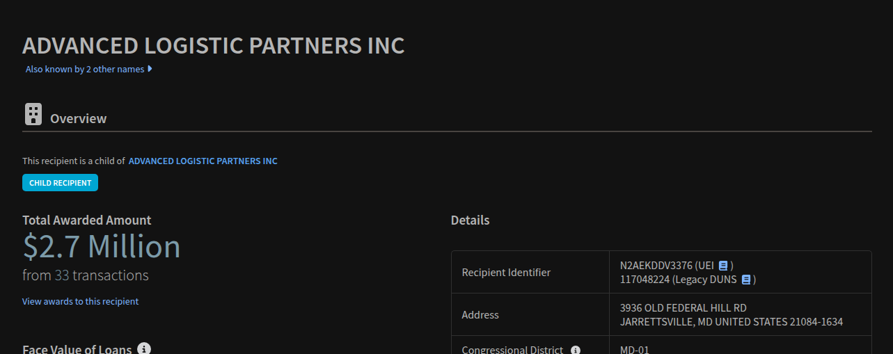Click the Recipient Identifier row label

click(506, 273)
